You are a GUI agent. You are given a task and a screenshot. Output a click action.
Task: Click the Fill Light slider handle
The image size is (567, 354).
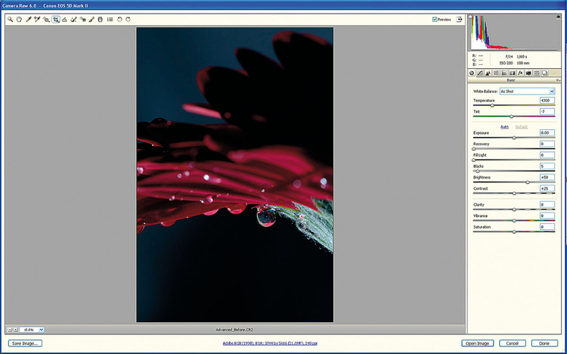(474, 160)
